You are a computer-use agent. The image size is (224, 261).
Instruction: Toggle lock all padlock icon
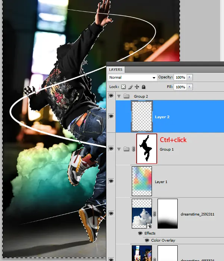point(143,87)
